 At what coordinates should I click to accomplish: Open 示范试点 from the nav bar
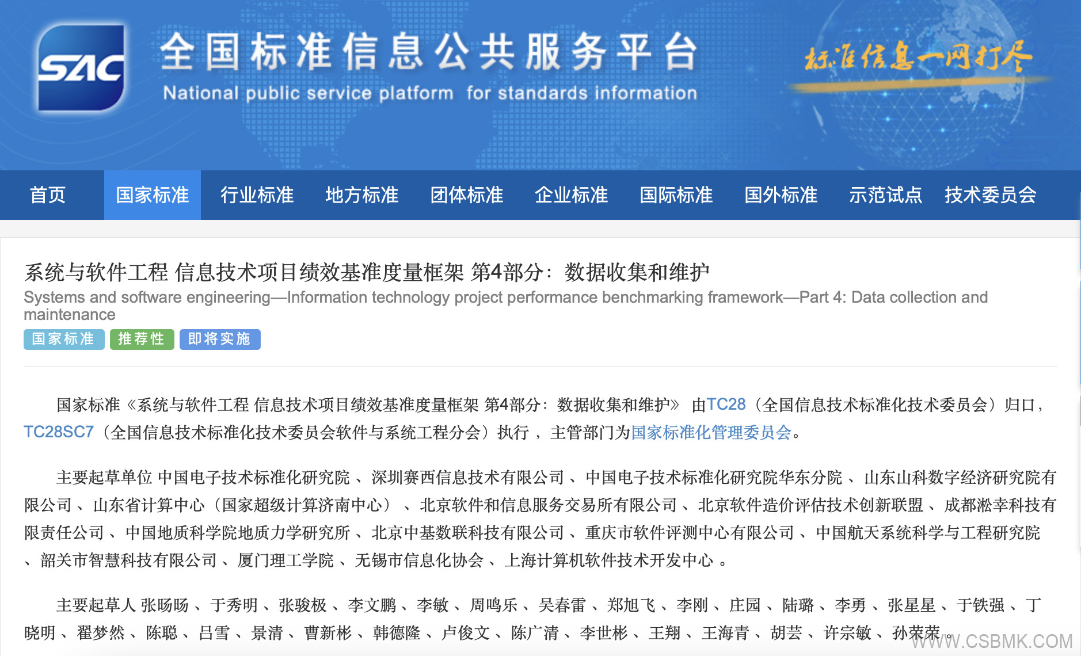(x=885, y=195)
